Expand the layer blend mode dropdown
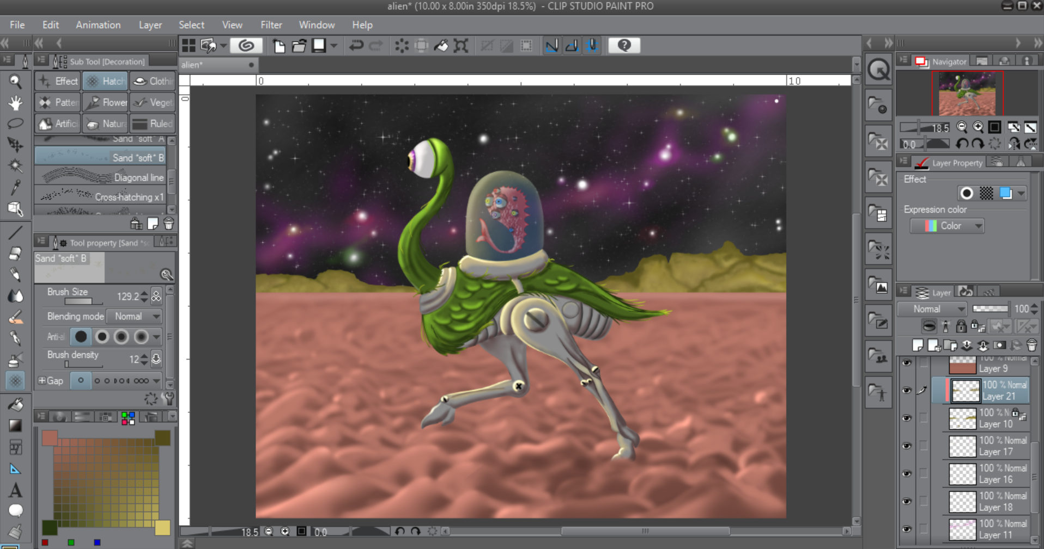Screen dimensions: 1044x549 pos(932,309)
